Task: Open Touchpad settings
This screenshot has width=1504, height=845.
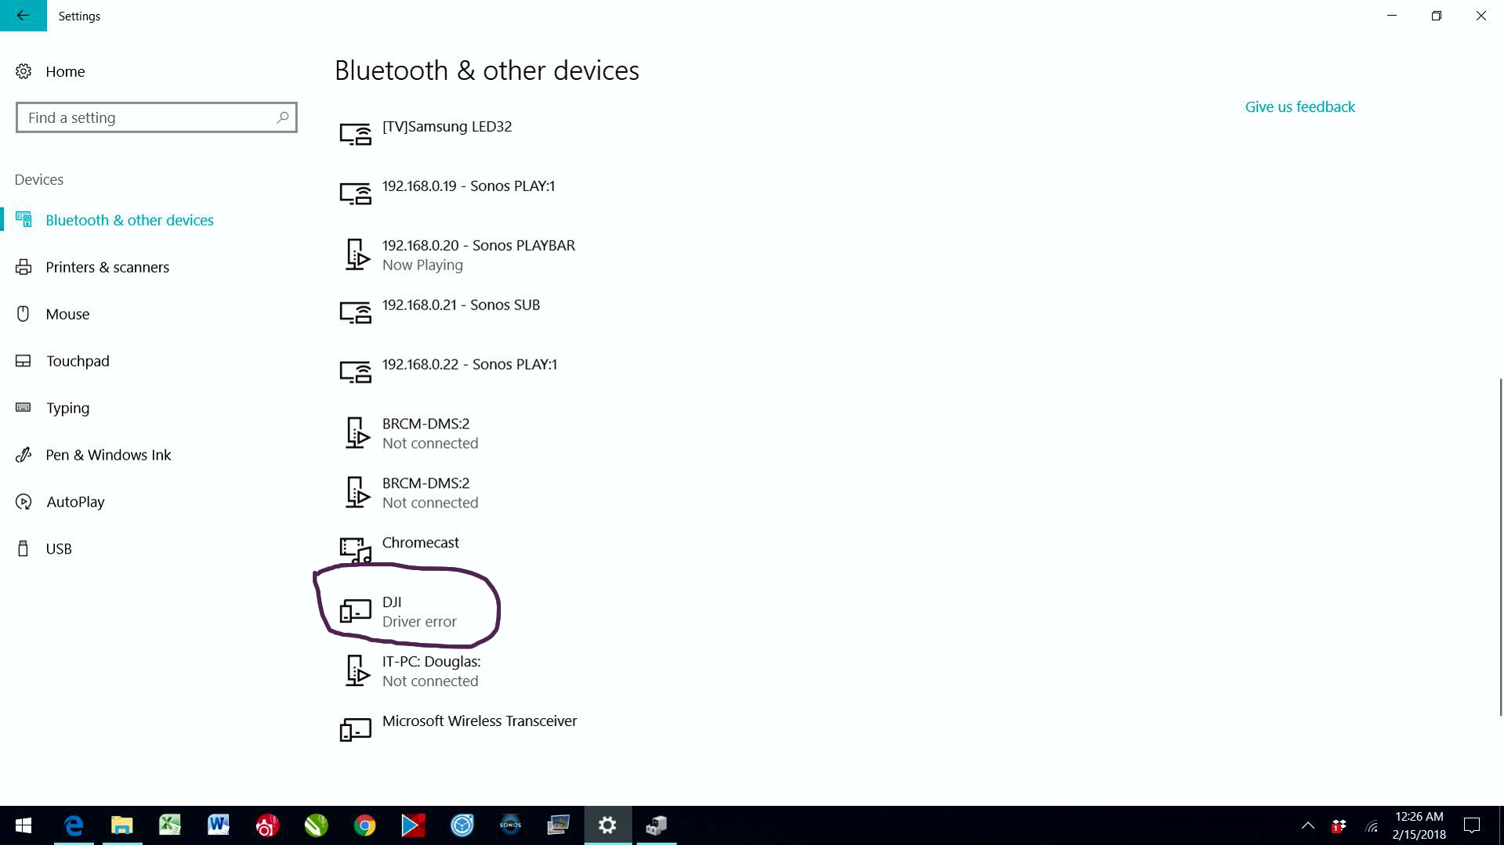Action: 78,361
